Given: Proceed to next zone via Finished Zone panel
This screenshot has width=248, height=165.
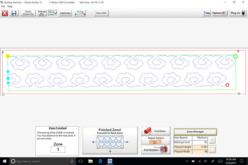Looking at the screenshot, I should (110, 140).
